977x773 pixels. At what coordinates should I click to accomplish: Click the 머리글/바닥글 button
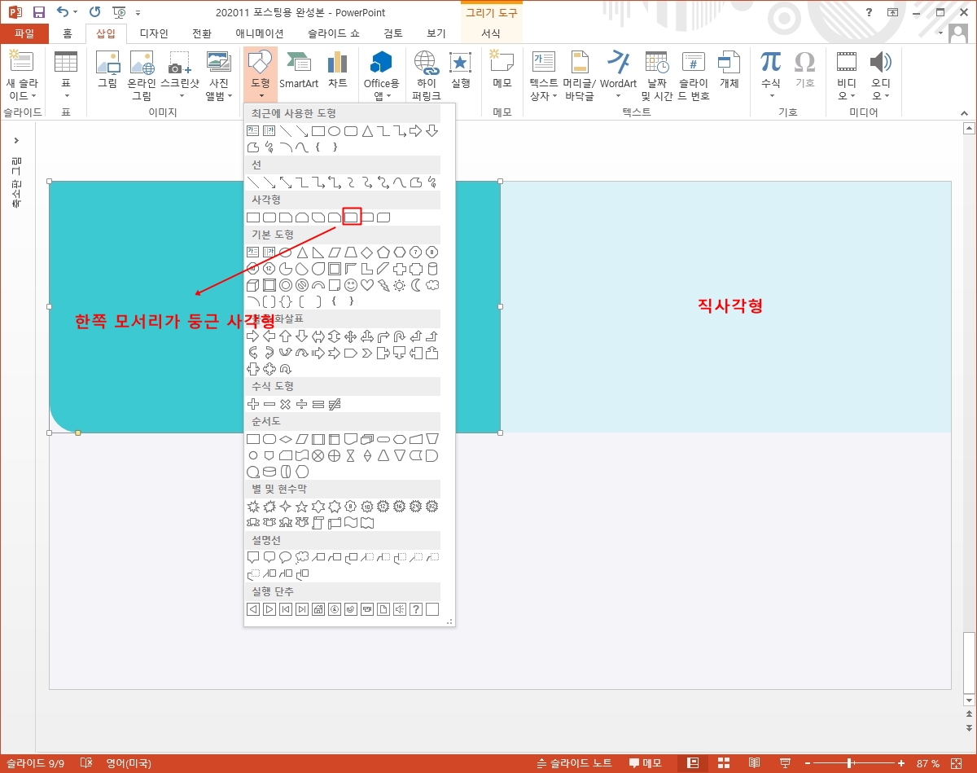(580, 76)
